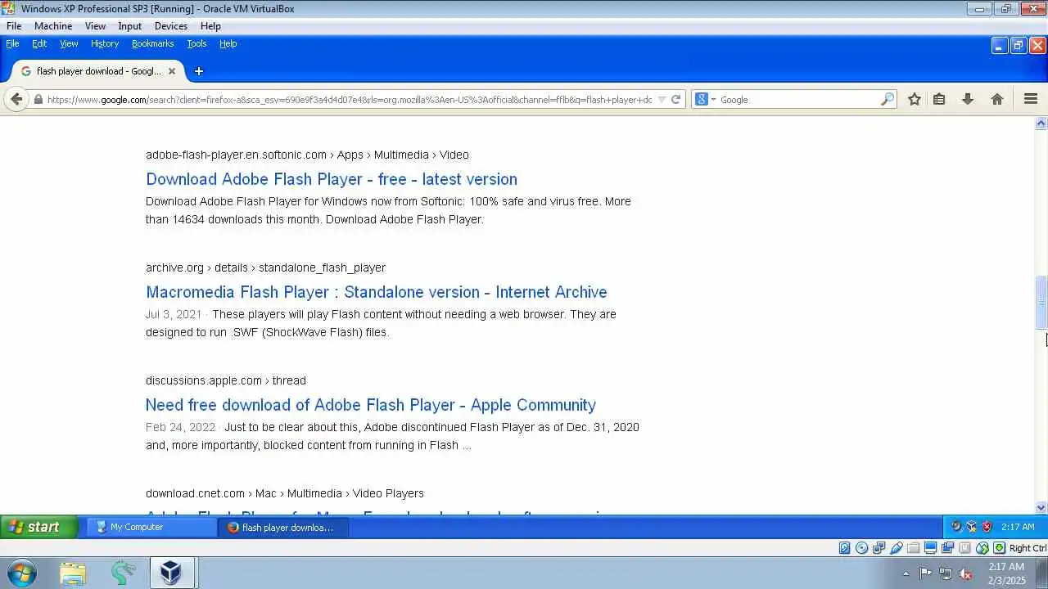Open the Firefox Bookmarks menu

click(x=152, y=43)
